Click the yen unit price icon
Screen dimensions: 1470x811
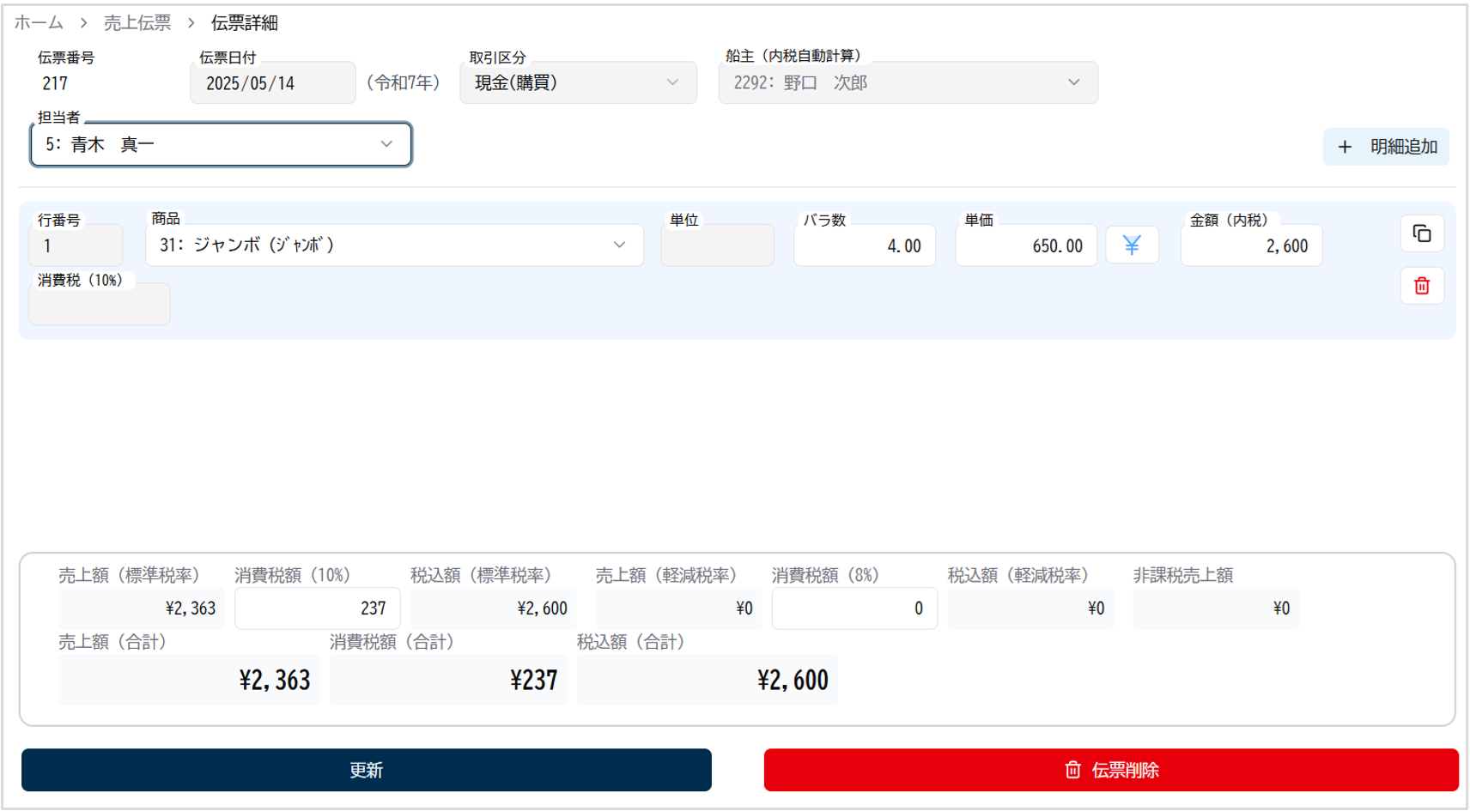[x=1131, y=245]
